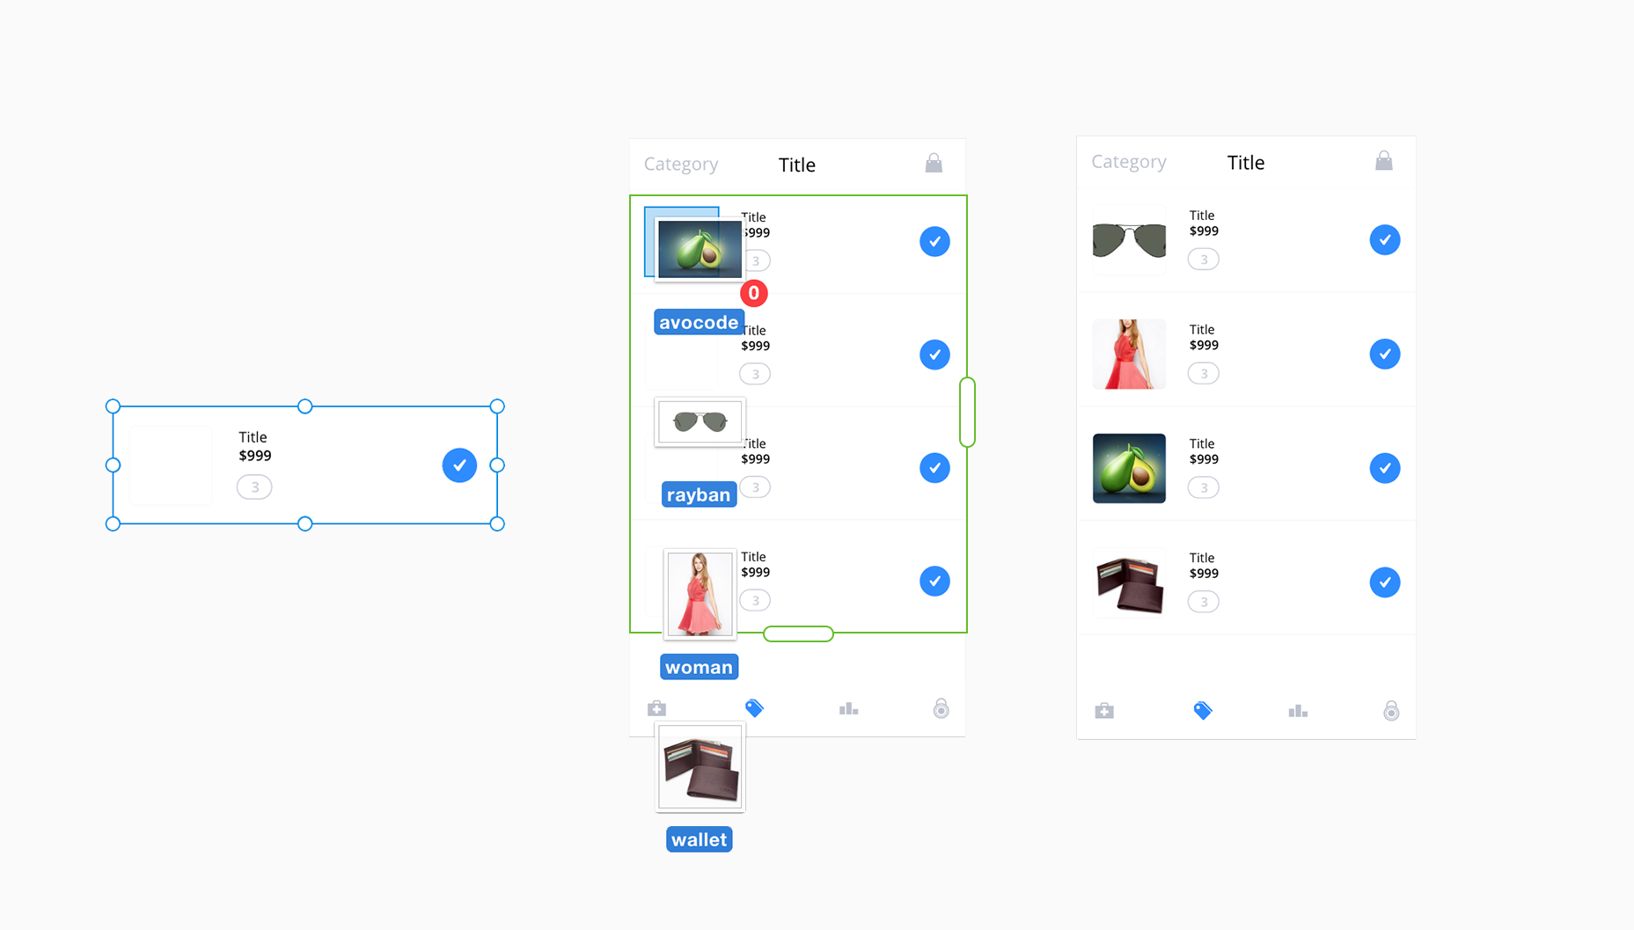Viewport: 1634px width, 930px height.
Task: Toggle the checkmark for the wallet item on right
Action: pos(1384,582)
